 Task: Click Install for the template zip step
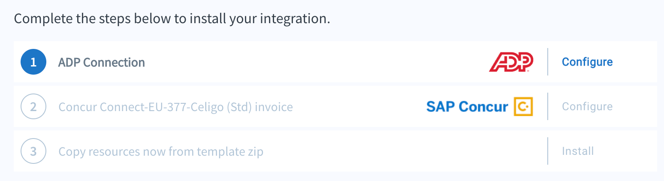pos(578,151)
